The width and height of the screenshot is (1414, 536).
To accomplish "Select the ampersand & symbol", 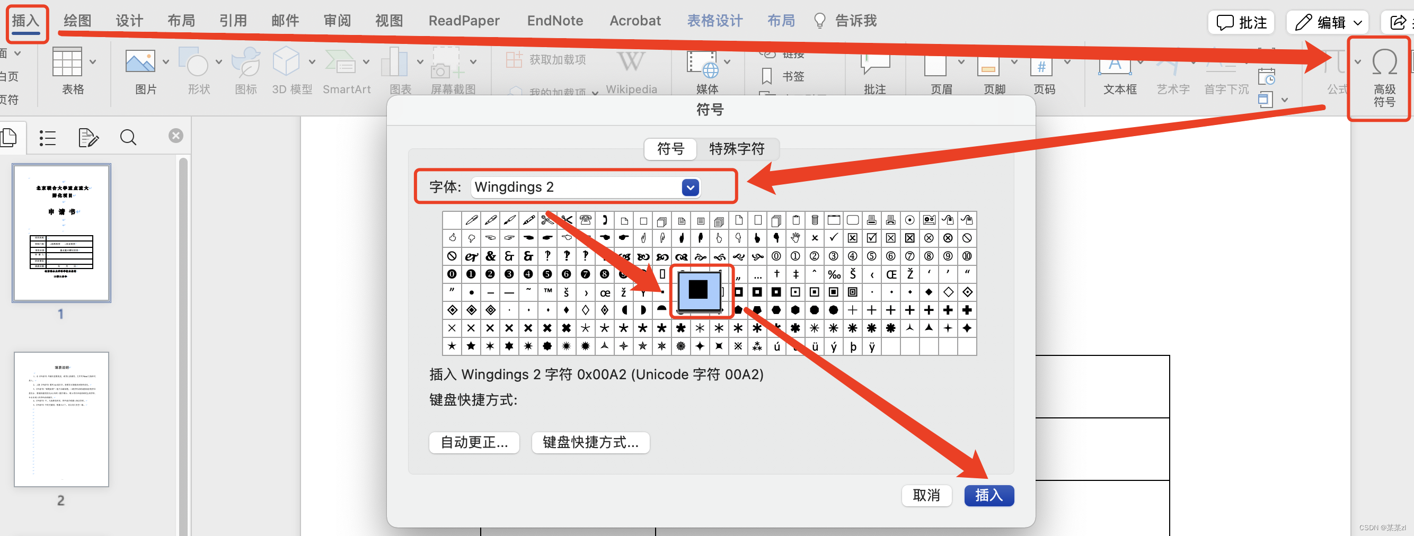I will pyautogui.click(x=490, y=257).
